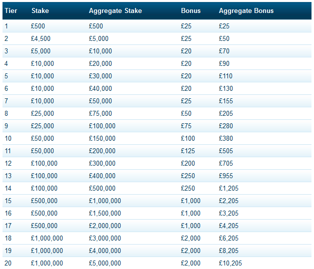Click the £70 aggregate bonus cell
Screen dimensions: 314x269
(x=224, y=51)
